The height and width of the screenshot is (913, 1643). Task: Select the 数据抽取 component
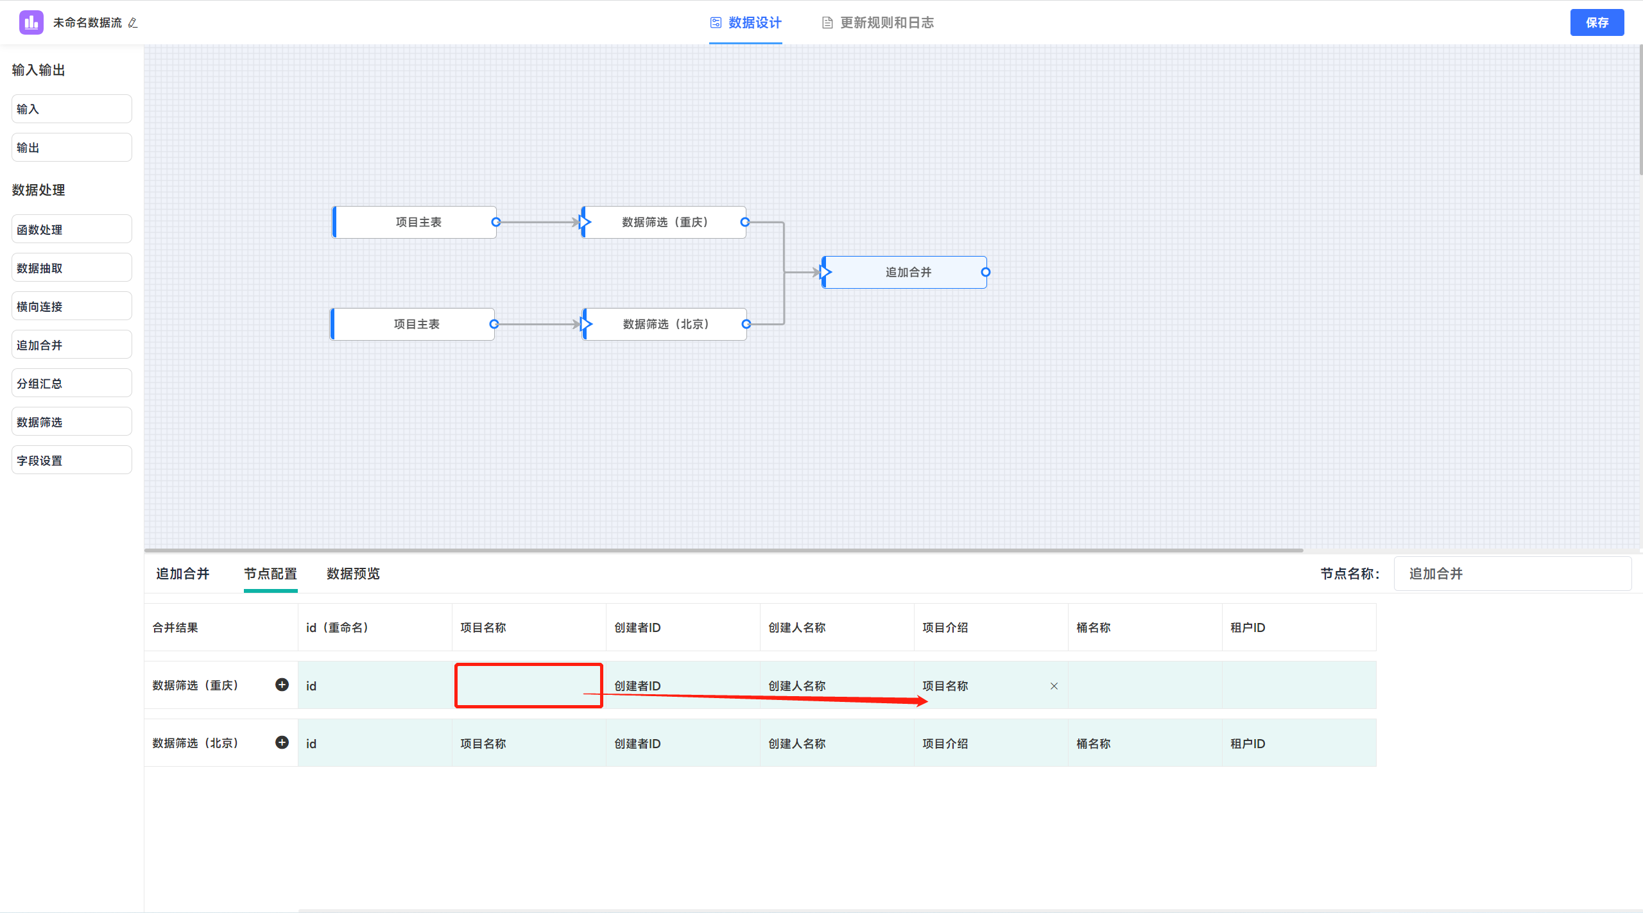72,268
